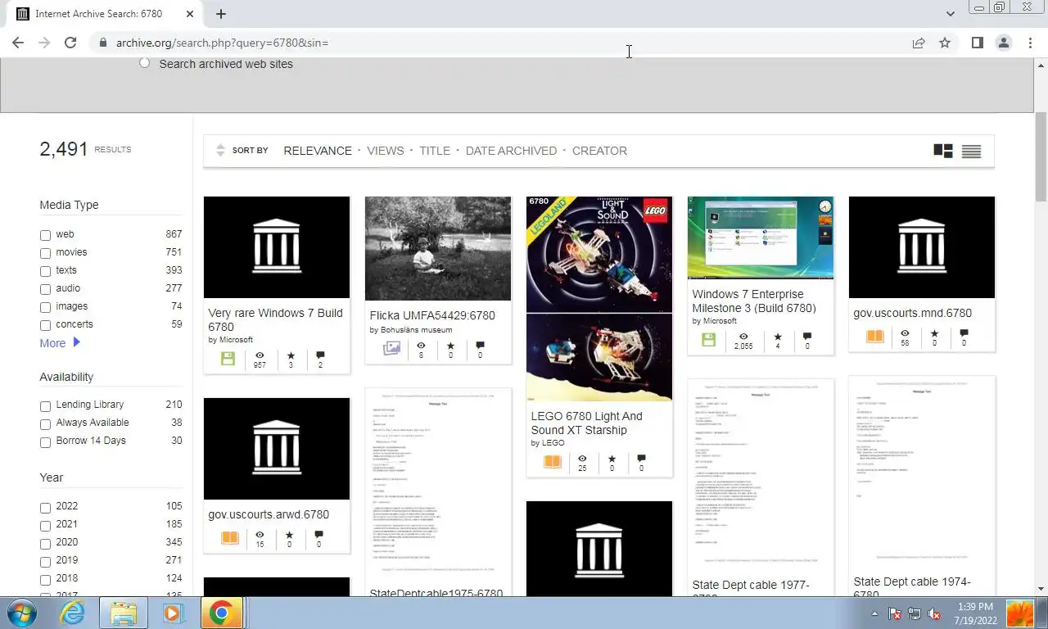Open media player taskbar icon
This screenshot has height=629, width=1048.
[x=172, y=613]
